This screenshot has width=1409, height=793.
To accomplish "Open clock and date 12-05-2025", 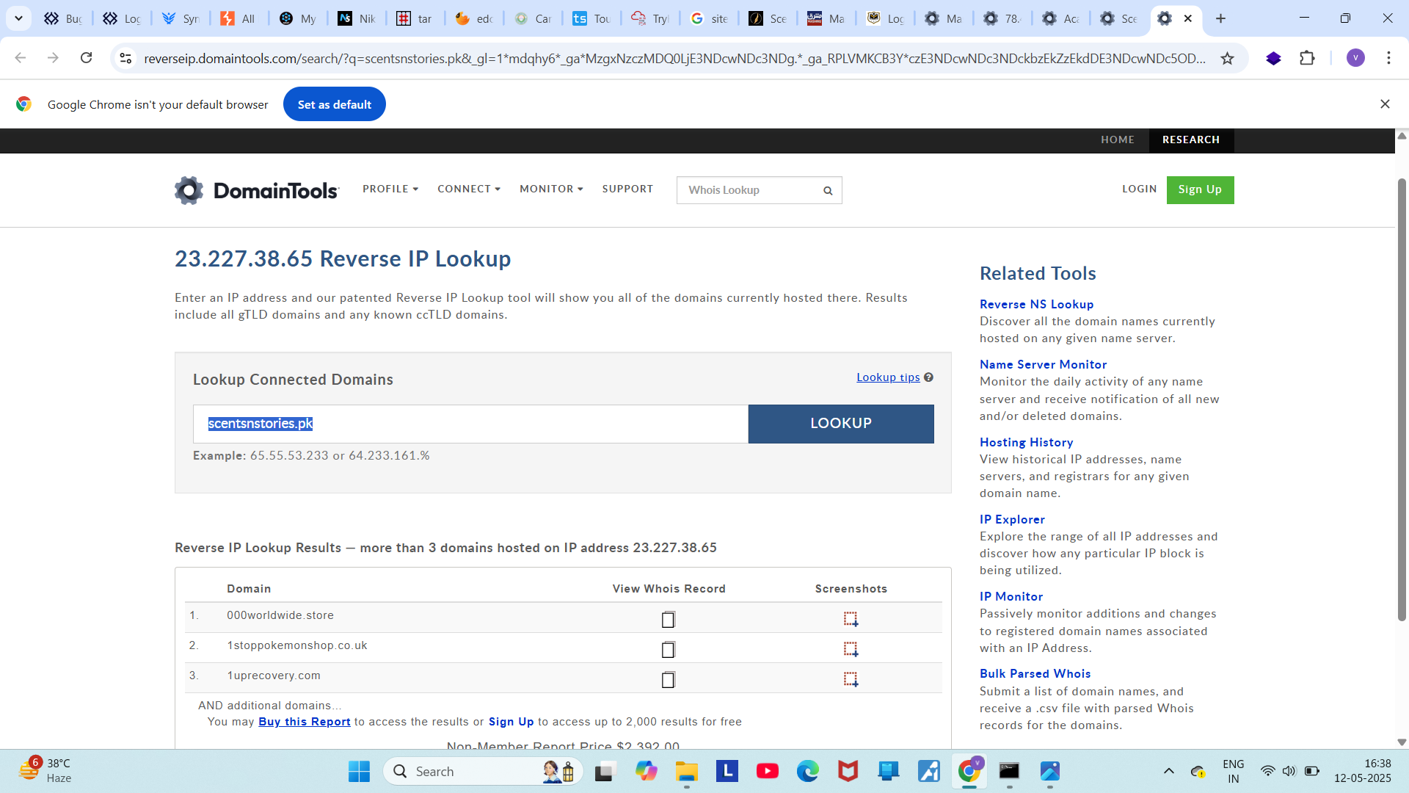I will [x=1362, y=771].
